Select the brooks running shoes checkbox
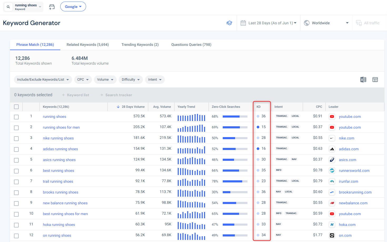 (x=16, y=192)
